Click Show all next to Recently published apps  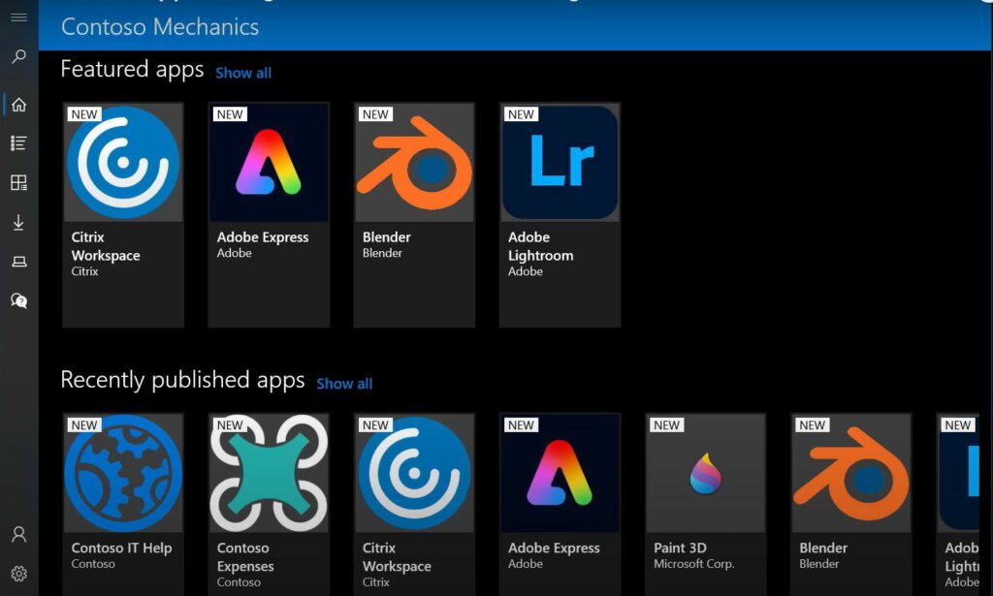[x=344, y=384]
